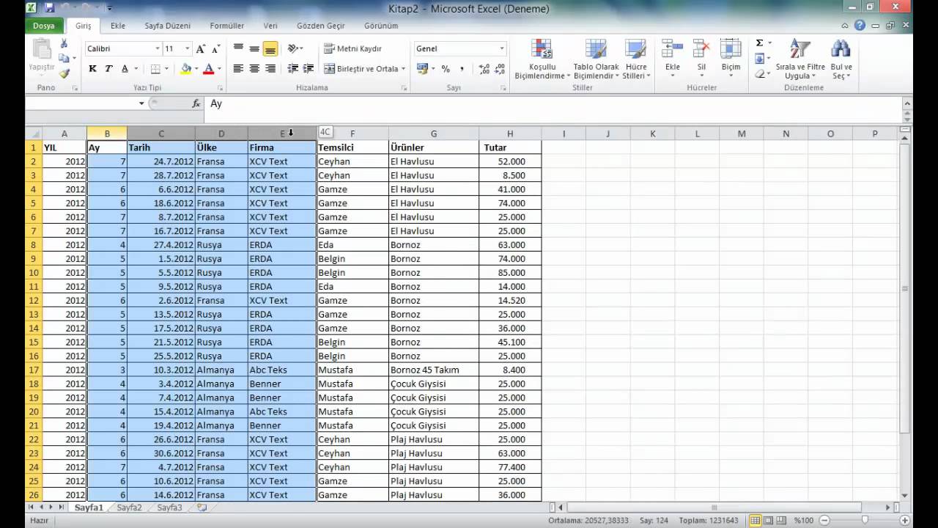The height and width of the screenshot is (528, 938).
Task: Toggle Bold K formatting
Action: coord(92,69)
